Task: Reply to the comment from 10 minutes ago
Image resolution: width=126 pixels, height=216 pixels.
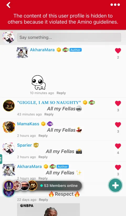Action: pos(61,93)
